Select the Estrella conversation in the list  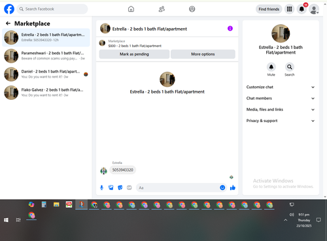[x=46, y=37]
